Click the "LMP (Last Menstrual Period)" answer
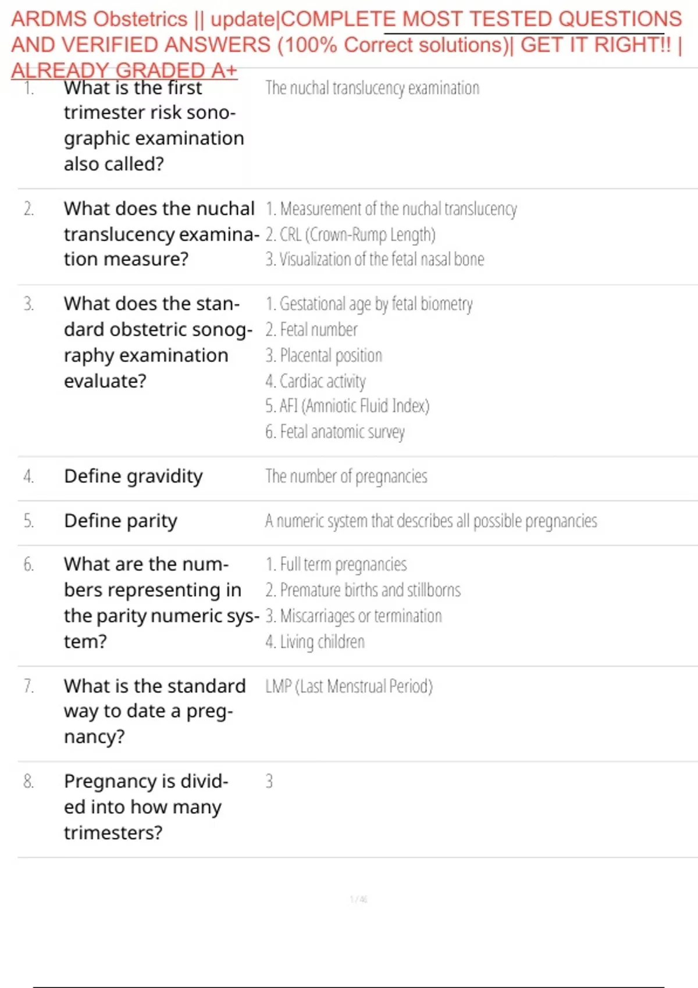 (x=349, y=686)
